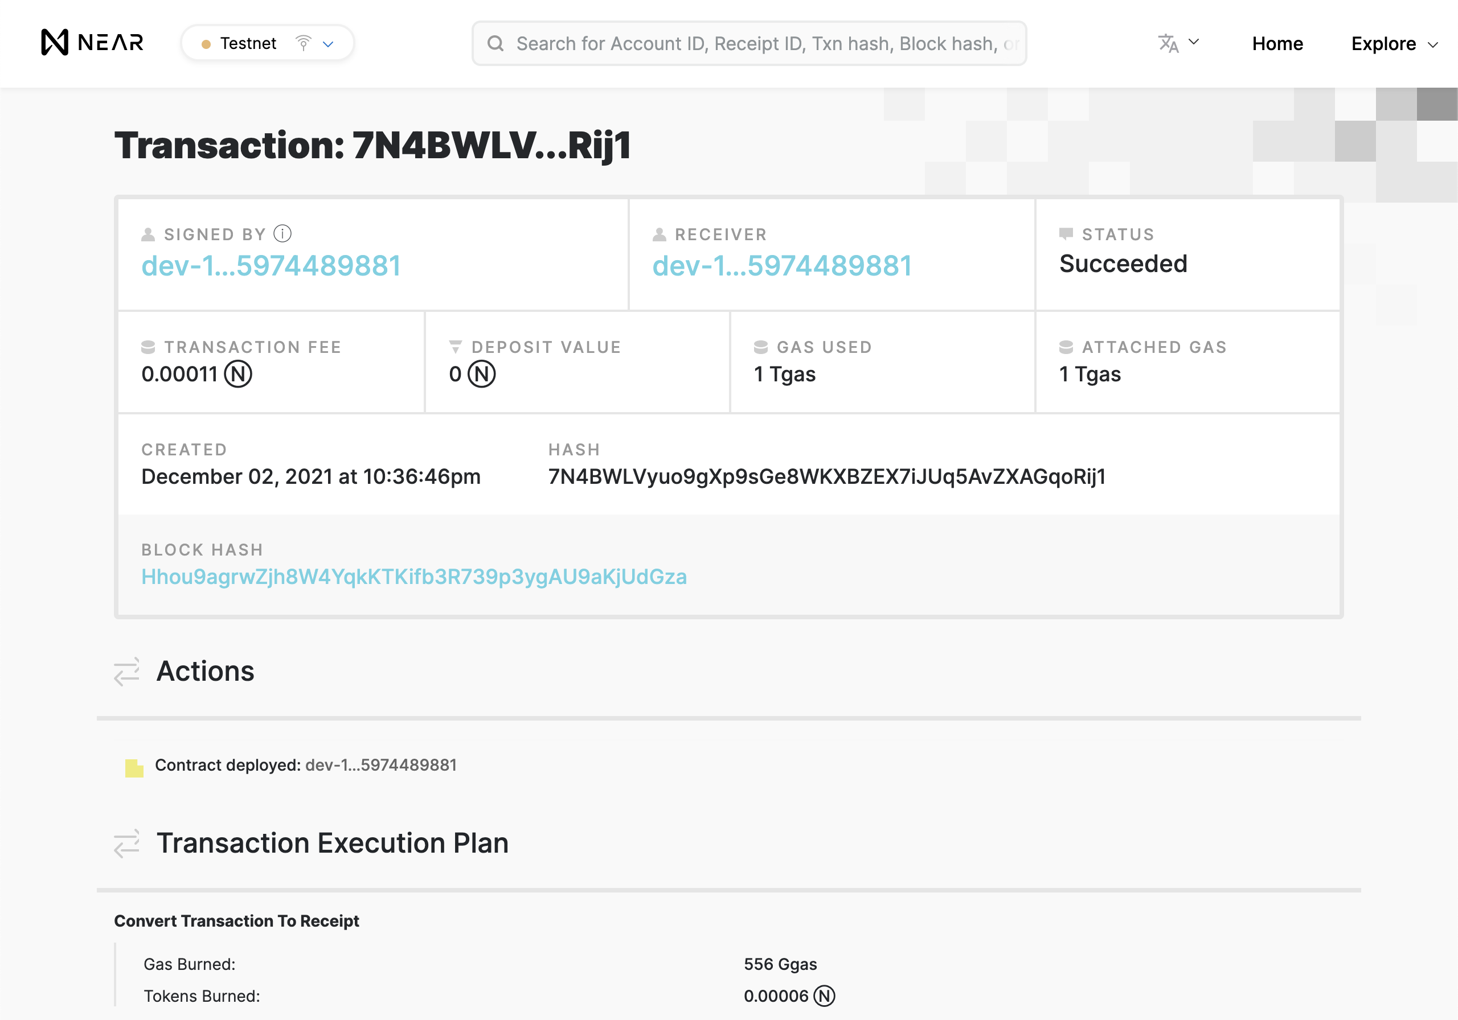
Task: Expand the Explore menu chevron
Action: pos(1435,45)
